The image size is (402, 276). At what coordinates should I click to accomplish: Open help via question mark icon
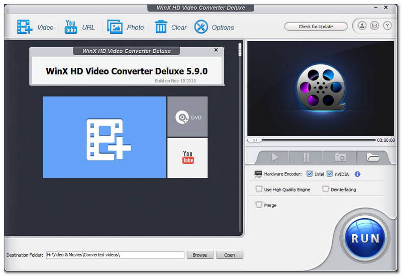click(387, 26)
